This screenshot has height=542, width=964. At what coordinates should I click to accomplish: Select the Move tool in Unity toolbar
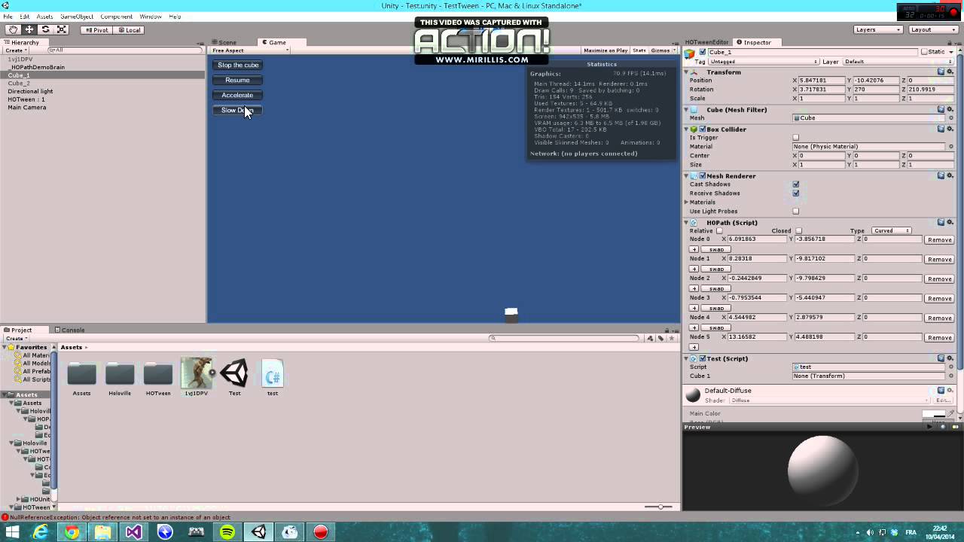pos(29,29)
